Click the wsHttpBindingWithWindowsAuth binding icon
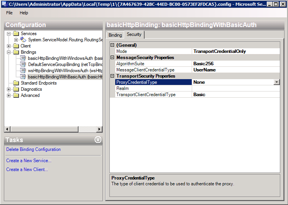Viewport: 288px width, 205px height. click(x=23, y=71)
